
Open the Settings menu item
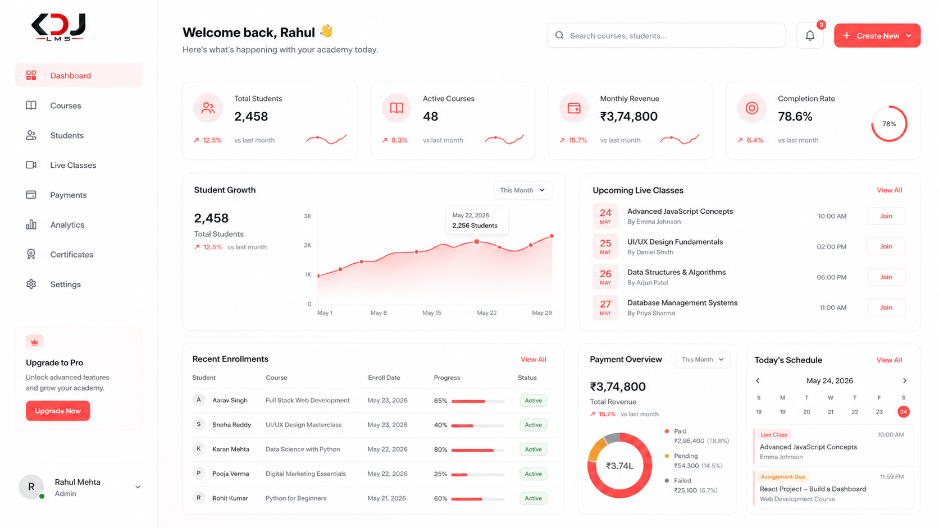point(79,284)
